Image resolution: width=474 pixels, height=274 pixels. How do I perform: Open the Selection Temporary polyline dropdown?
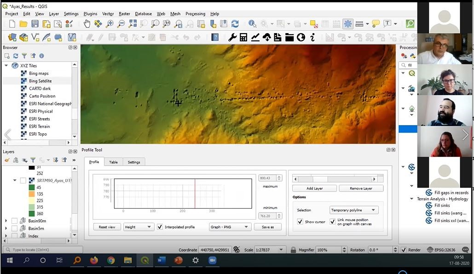(353, 210)
